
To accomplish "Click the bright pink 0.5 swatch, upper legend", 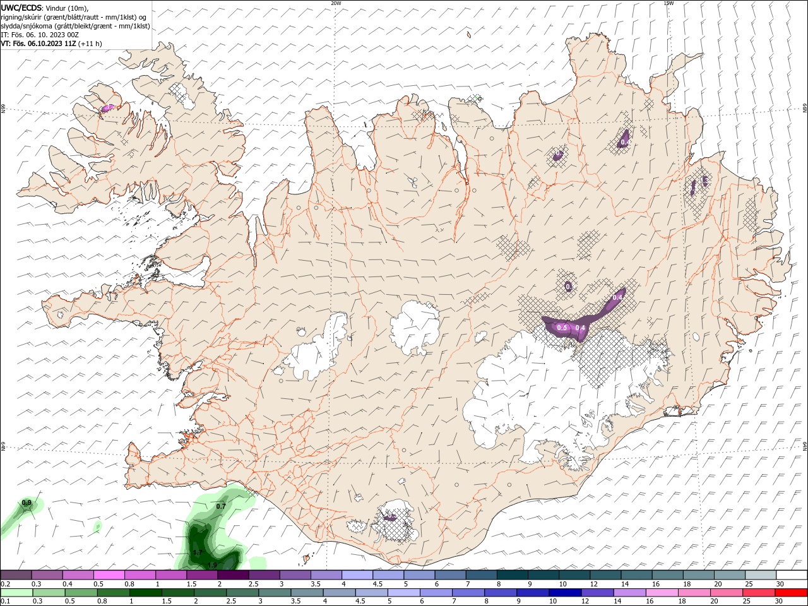I will pyautogui.click(x=109, y=575).
